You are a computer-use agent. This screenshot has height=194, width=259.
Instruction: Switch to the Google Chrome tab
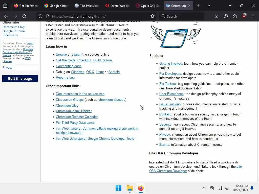click(56, 6)
